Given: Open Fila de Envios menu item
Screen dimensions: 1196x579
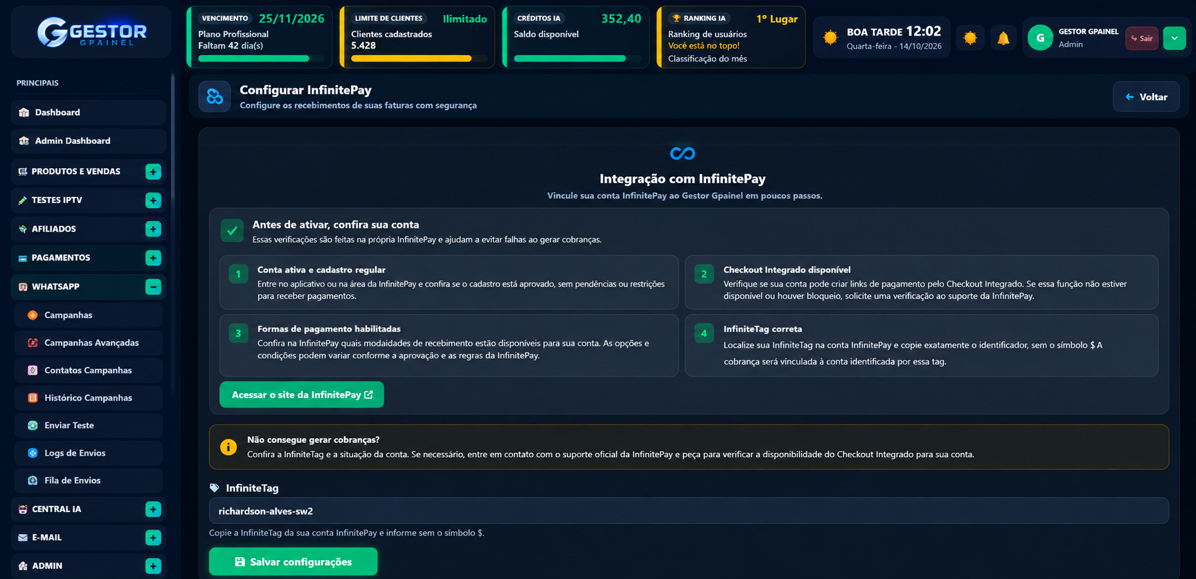Looking at the screenshot, I should pos(88,480).
